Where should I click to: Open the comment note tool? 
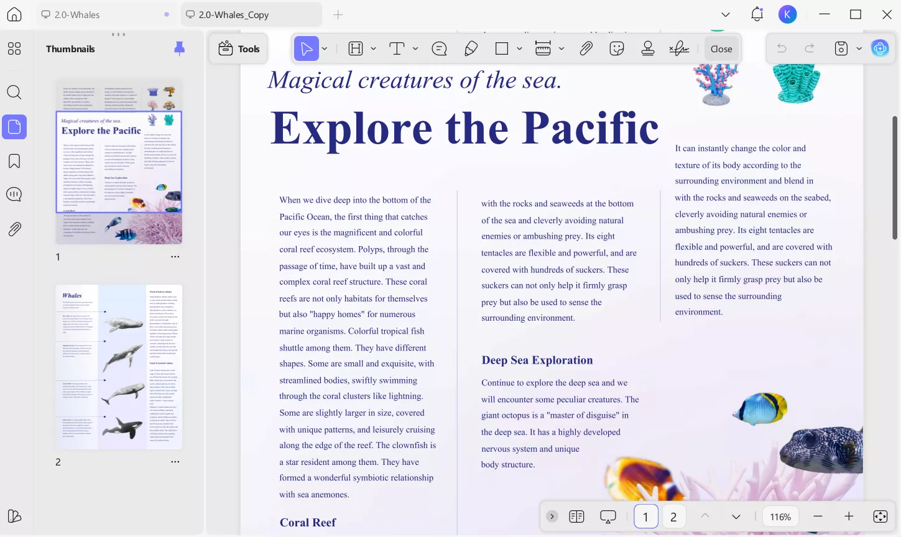point(439,48)
